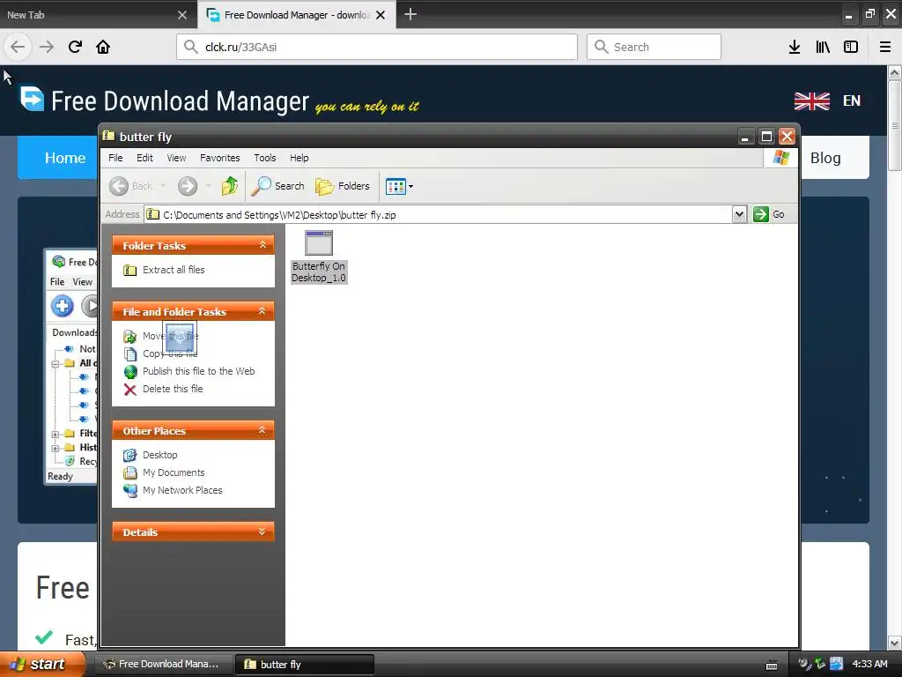Viewport: 902px width, 677px height.
Task: Click the browser back arrow
Action: coord(18,47)
